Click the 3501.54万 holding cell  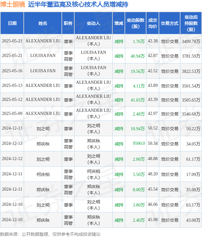click(191, 86)
